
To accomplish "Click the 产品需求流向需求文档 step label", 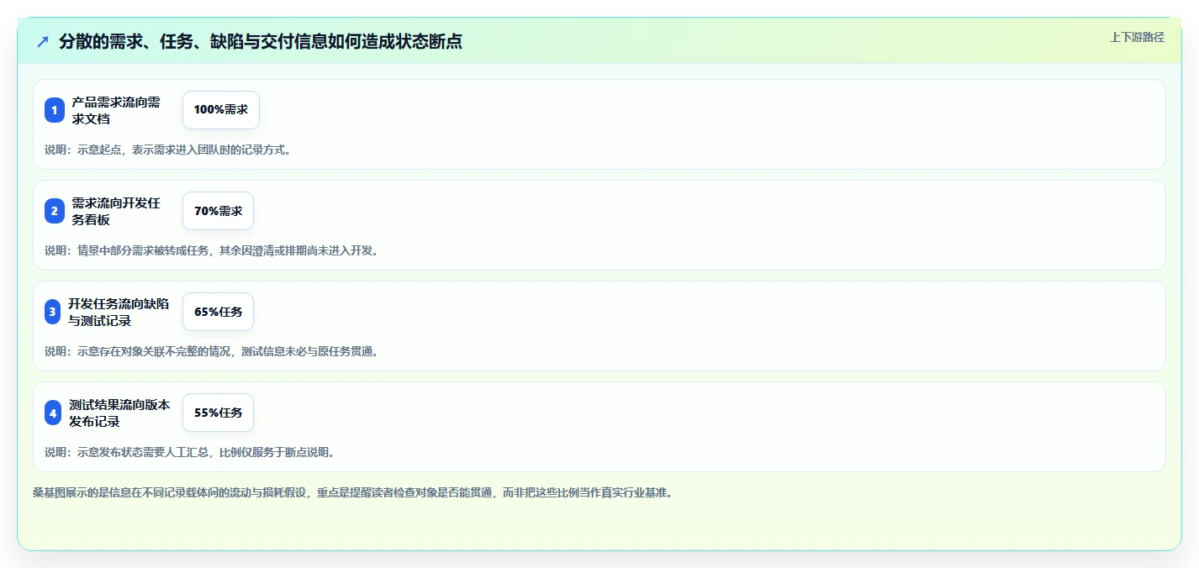I will 116,110.
